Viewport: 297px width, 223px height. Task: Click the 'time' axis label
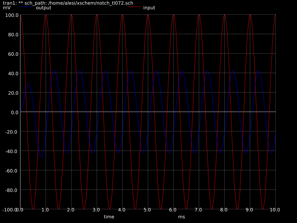point(109,217)
